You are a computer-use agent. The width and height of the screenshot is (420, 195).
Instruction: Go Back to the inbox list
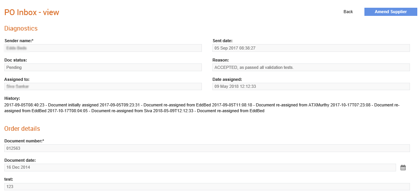(x=348, y=12)
